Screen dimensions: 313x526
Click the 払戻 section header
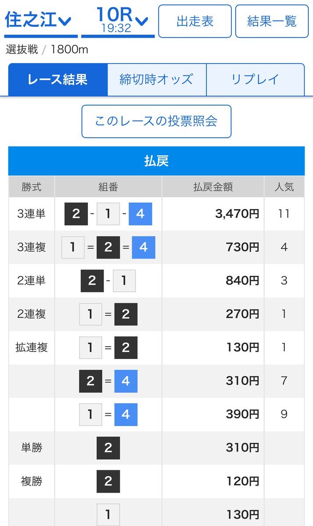156,161
